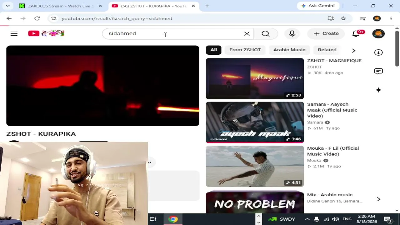Open the Chrome three-dot menu
Image resolution: width=400 pixels, height=225 pixels.
click(391, 18)
